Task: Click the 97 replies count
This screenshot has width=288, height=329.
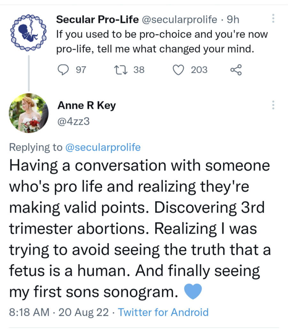Action: coord(81,70)
